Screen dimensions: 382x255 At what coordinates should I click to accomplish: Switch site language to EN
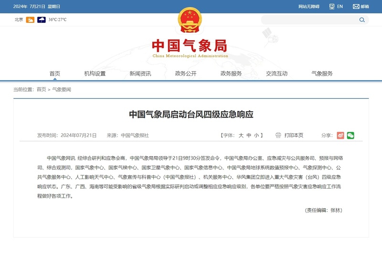point(340,7)
